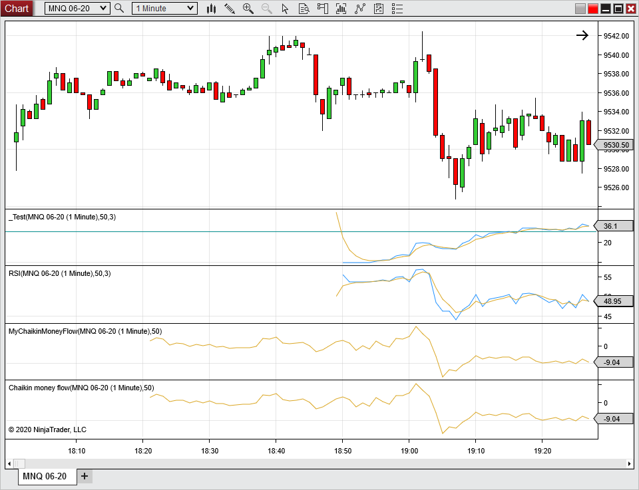Set the red interval link button
This screenshot has height=490, width=639.
pyautogui.click(x=593, y=8)
